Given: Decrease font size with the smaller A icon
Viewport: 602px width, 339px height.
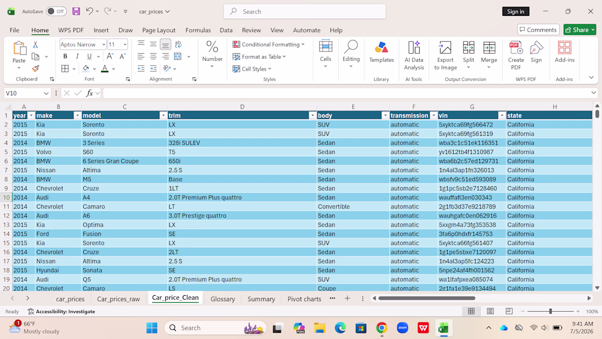Looking at the screenshot, I should [123, 56].
